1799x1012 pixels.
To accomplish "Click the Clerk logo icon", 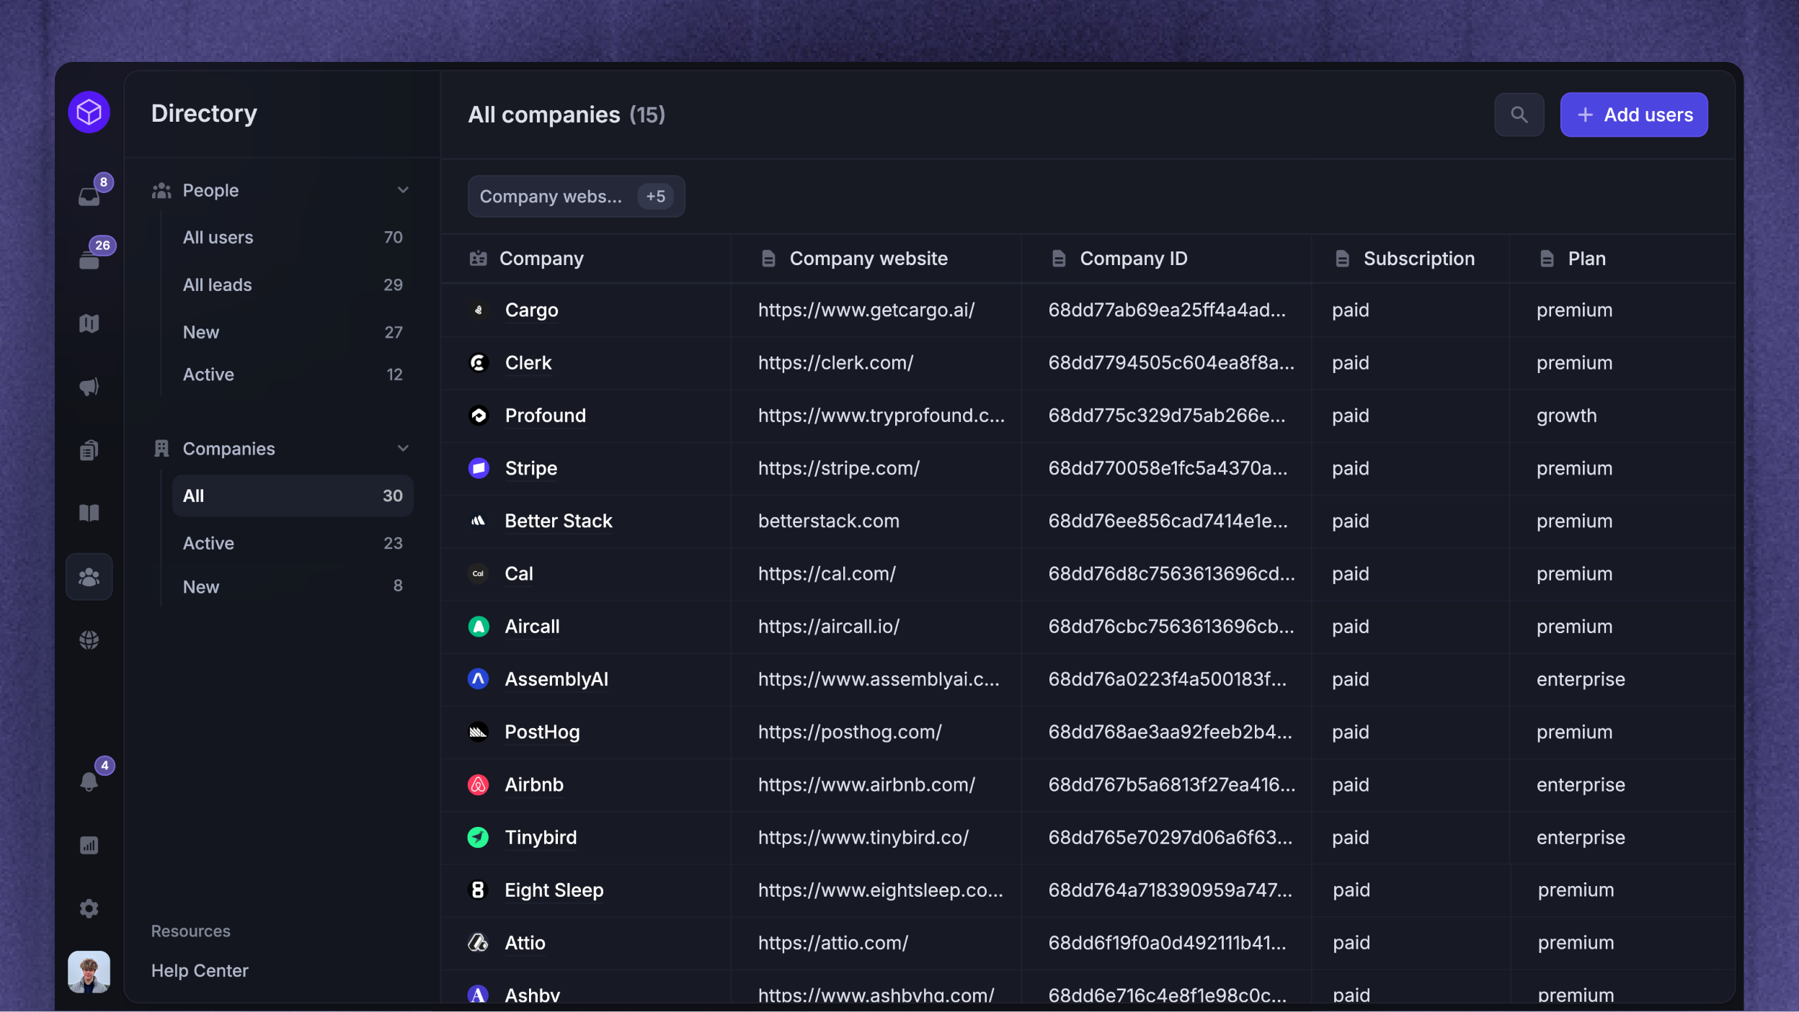I will (x=479, y=363).
